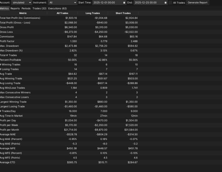
Task: Click the All Trades column header
Action: point(63,13)
